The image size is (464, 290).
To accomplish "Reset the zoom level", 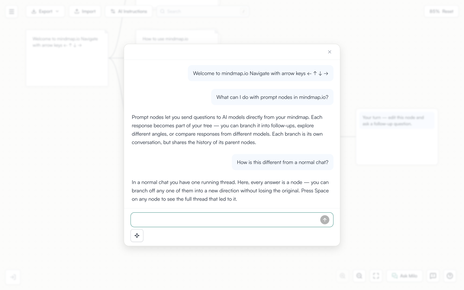I will click(x=441, y=12).
